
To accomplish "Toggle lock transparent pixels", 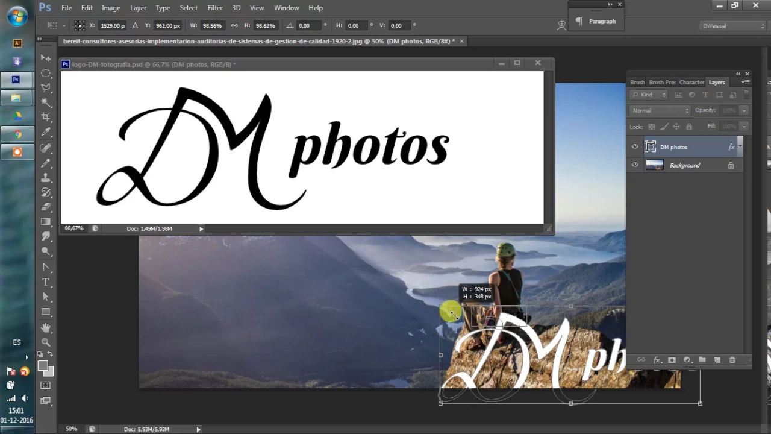I will [651, 127].
